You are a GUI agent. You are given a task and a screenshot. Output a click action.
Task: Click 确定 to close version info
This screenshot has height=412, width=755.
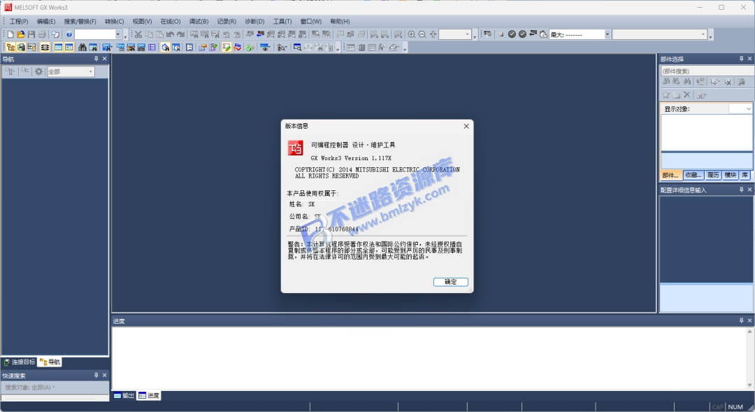point(451,282)
